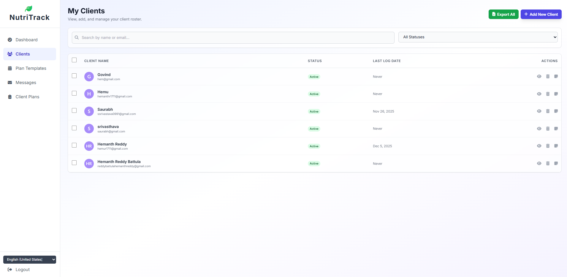Click the view eye icon for Hemanth Reddy
The height and width of the screenshot is (277, 567).
(539, 146)
